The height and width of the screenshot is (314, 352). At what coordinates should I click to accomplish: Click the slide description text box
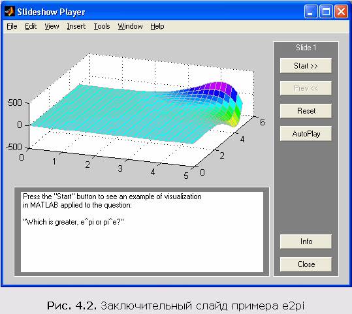click(142, 232)
